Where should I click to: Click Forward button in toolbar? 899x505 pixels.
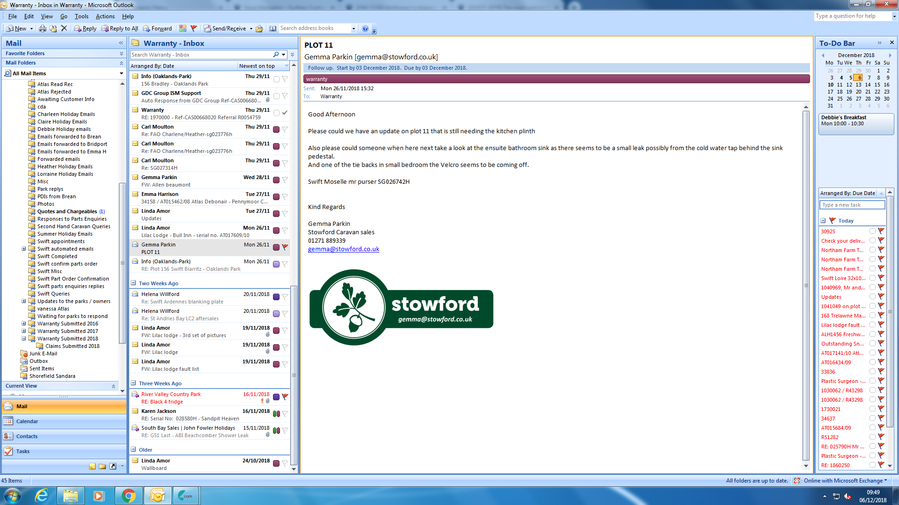(157, 29)
